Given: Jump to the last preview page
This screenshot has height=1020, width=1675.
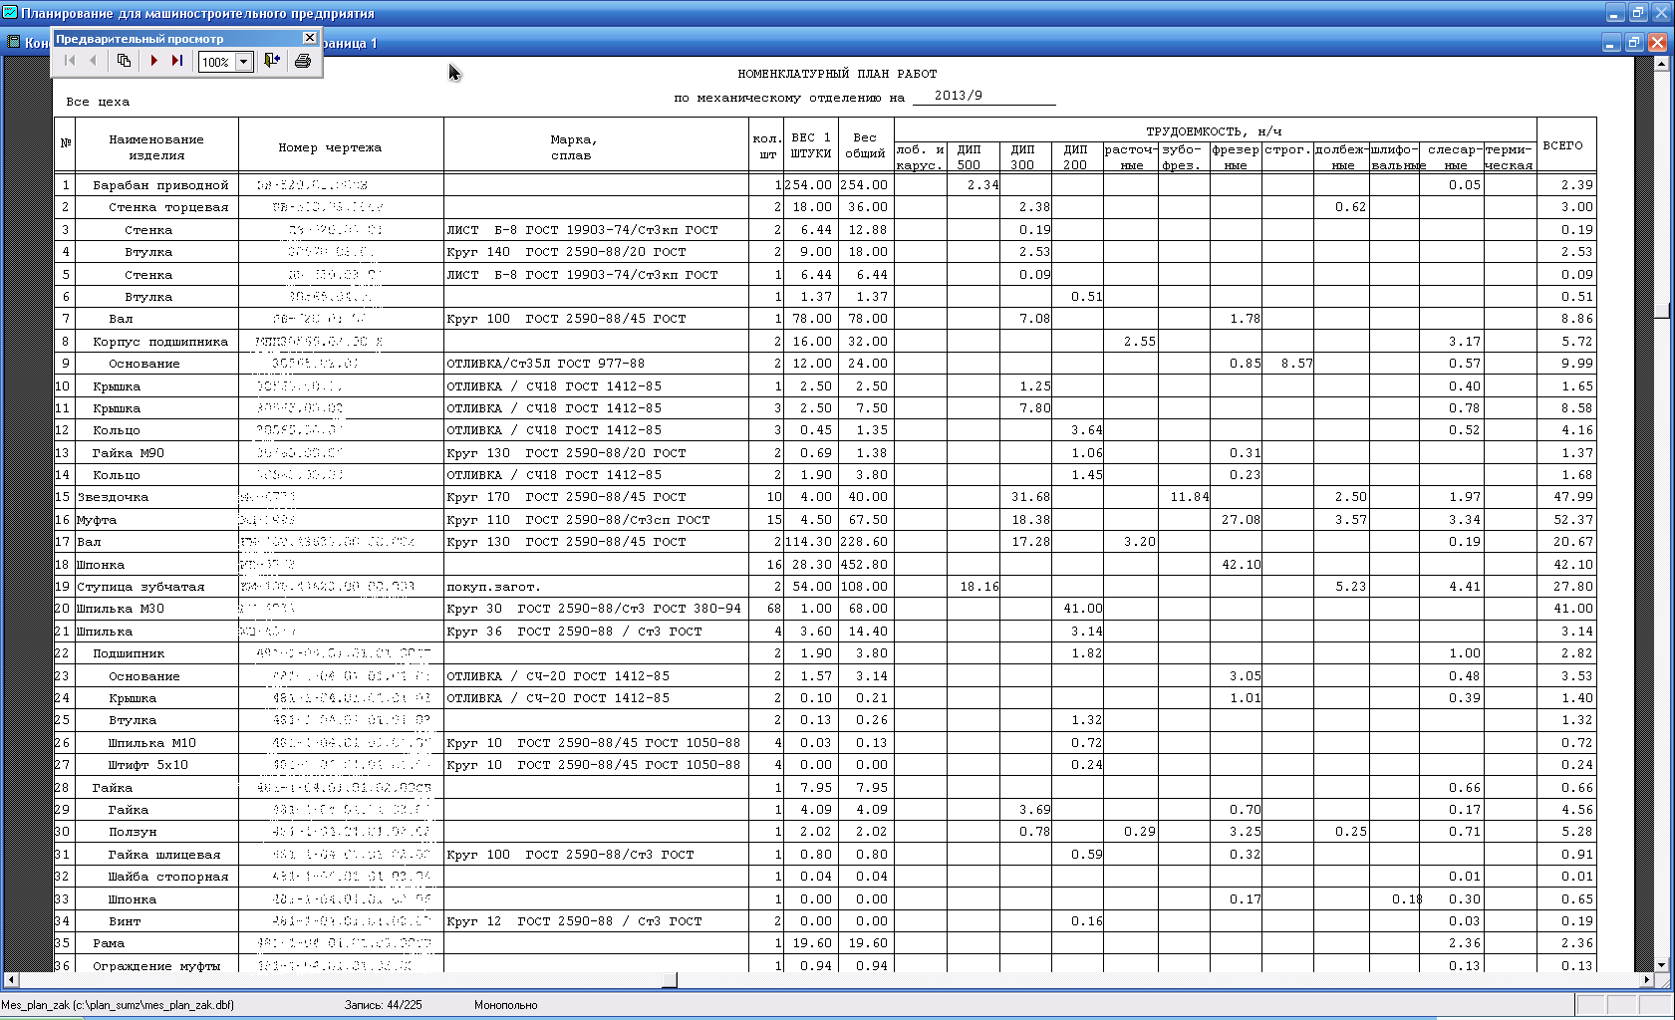Looking at the screenshot, I should [x=177, y=61].
